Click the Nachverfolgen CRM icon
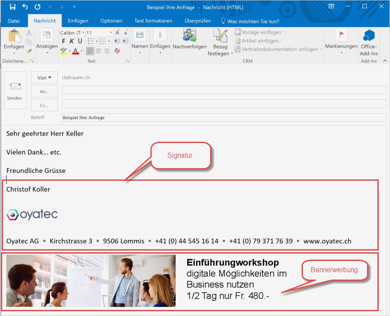Viewport: 390px width, 316px height. [x=189, y=35]
